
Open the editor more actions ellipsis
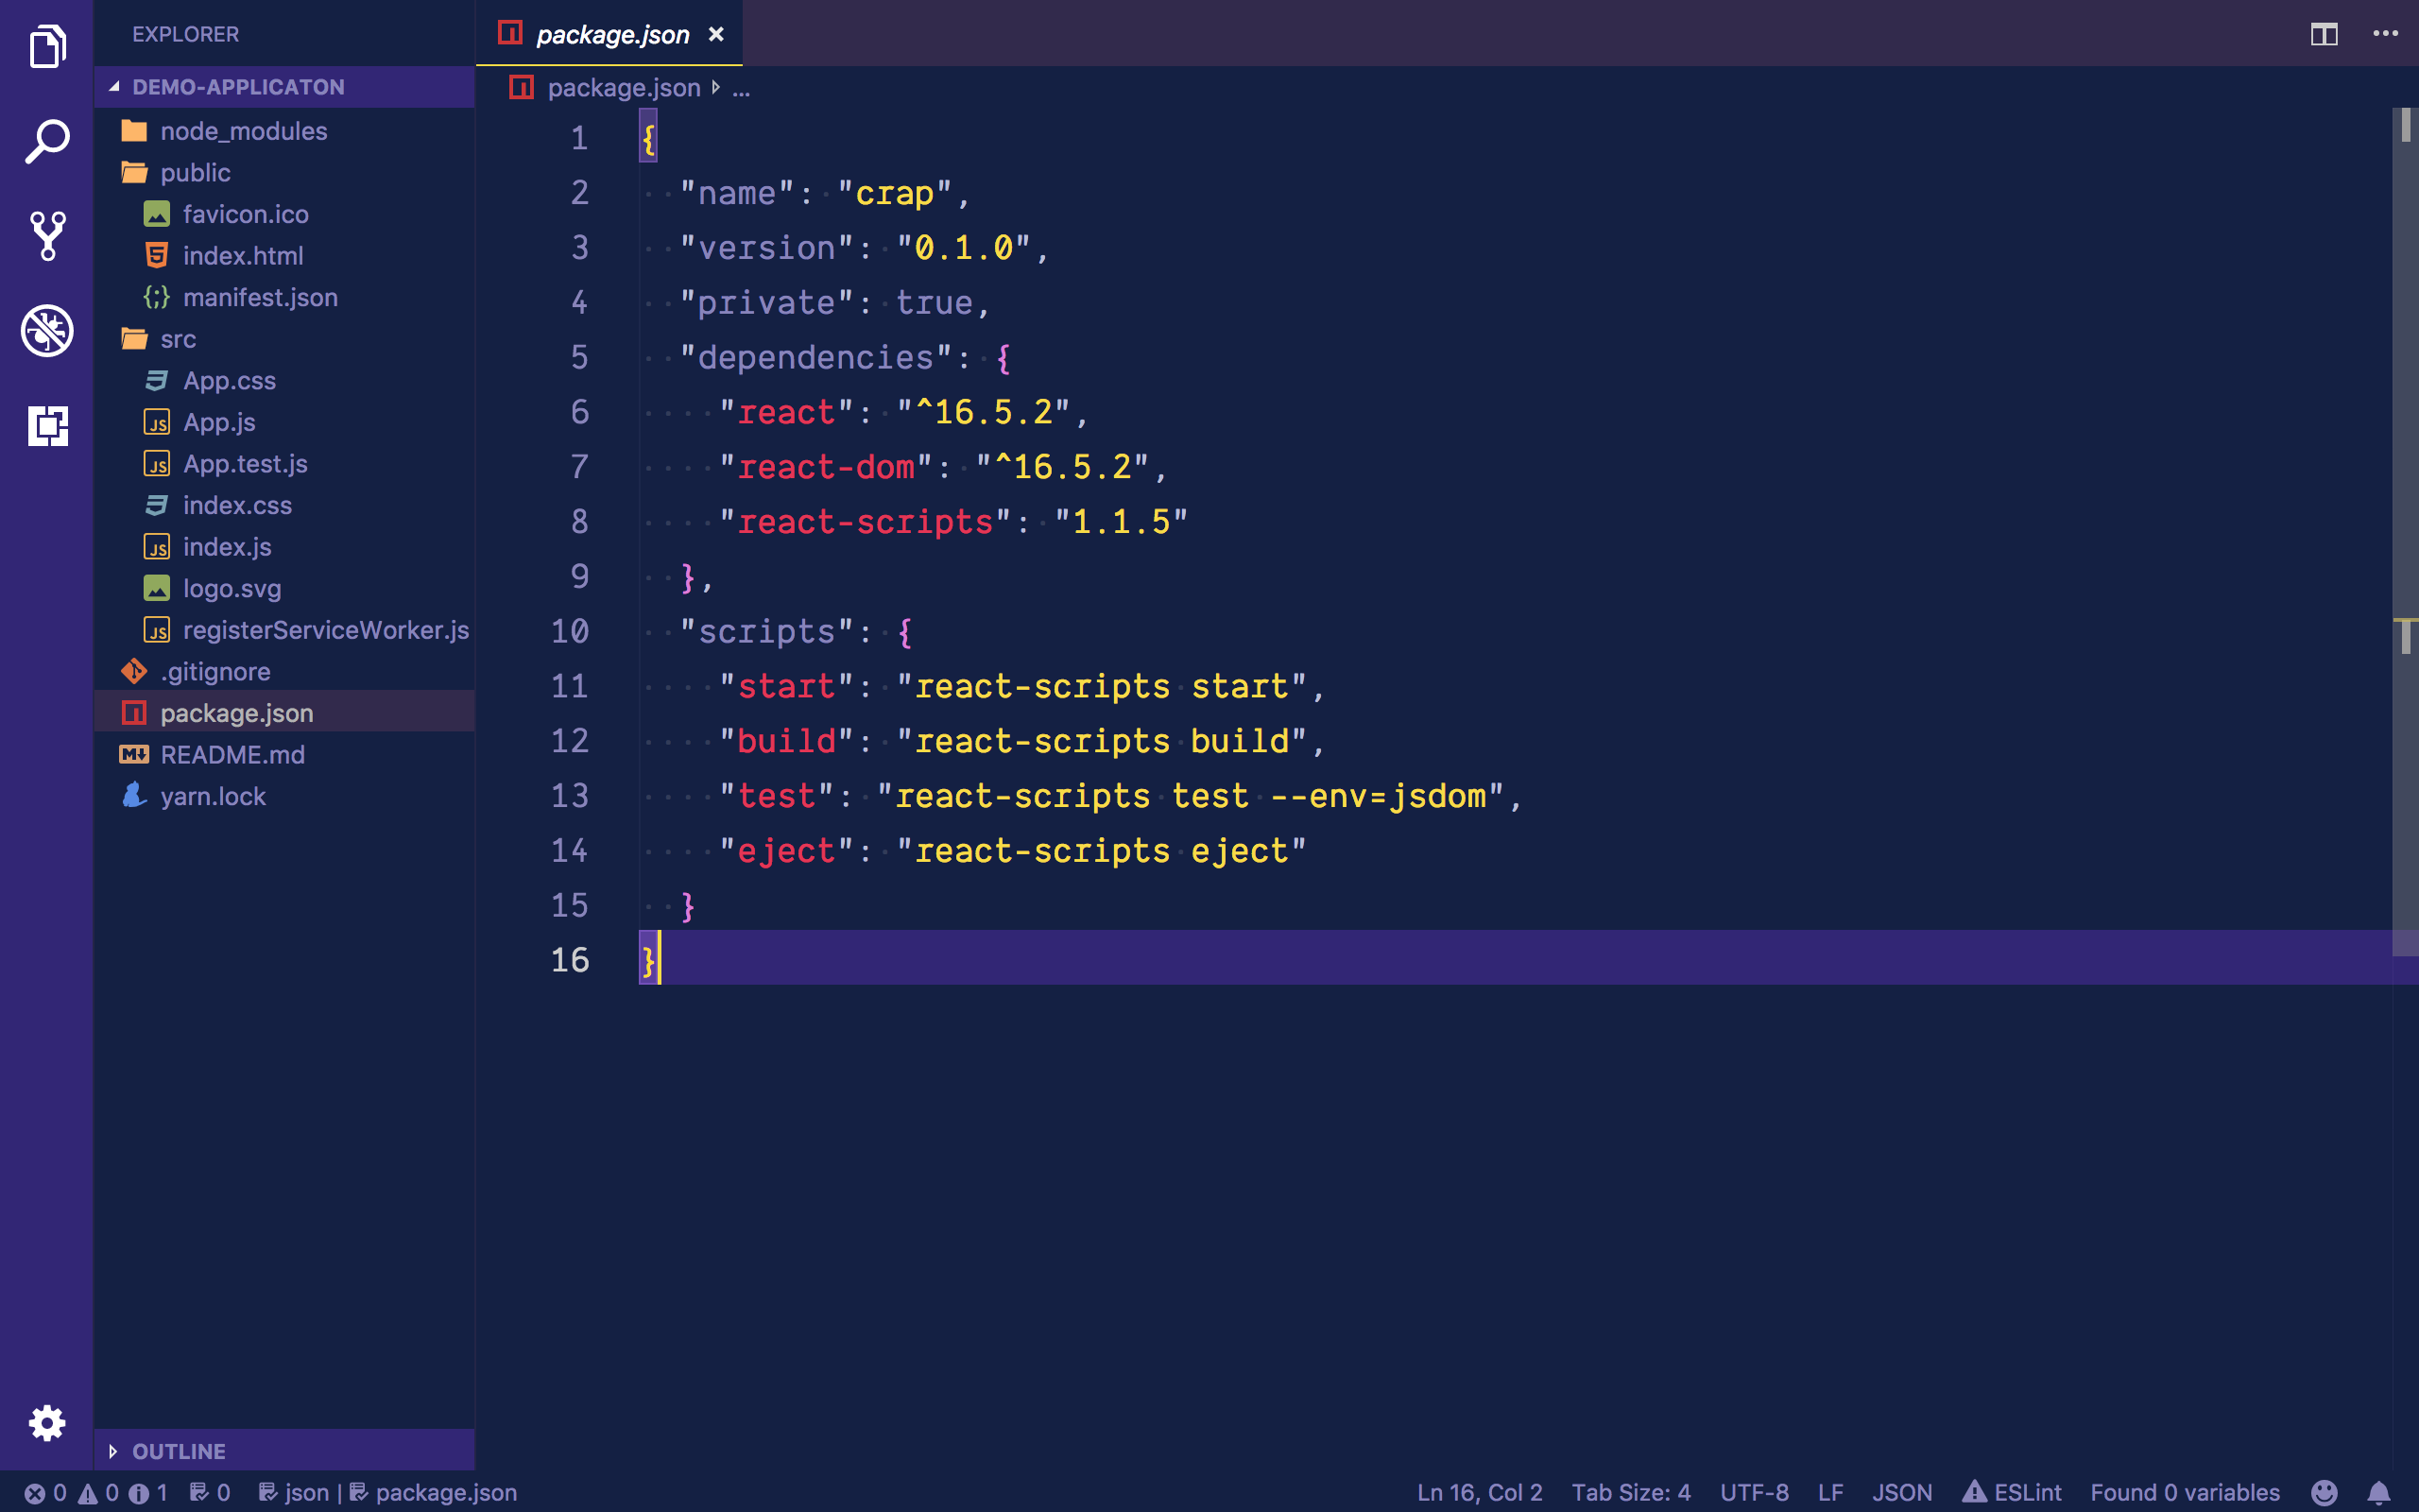tap(2385, 34)
